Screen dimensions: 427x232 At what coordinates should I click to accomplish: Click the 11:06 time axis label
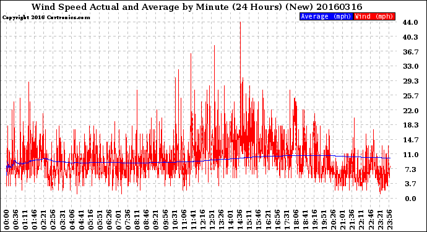[x=184, y=220]
